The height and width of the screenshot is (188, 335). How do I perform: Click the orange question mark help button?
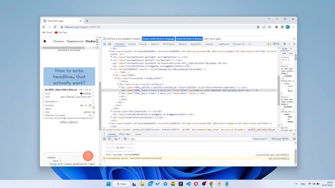pos(88,156)
